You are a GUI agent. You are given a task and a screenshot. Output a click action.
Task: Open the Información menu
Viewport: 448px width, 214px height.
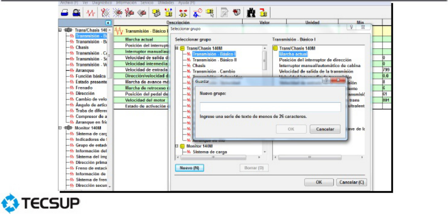pyautogui.click(x=126, y=3)
